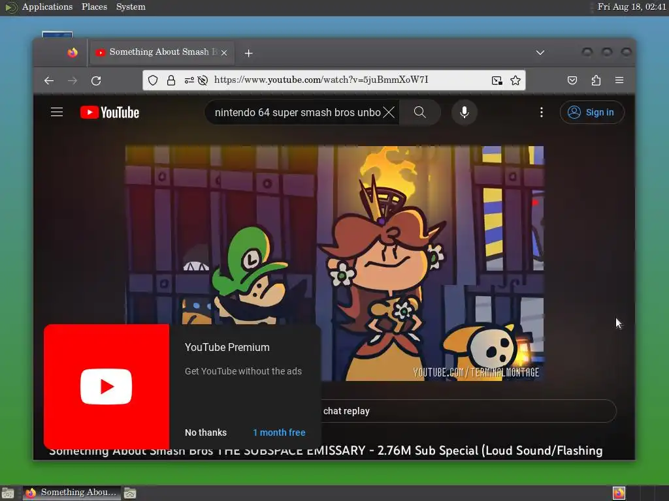The width and height of the screenshot is (669, 501).
Task: Open YouTube settings three-dot menu
Action: tap(542, 112)
